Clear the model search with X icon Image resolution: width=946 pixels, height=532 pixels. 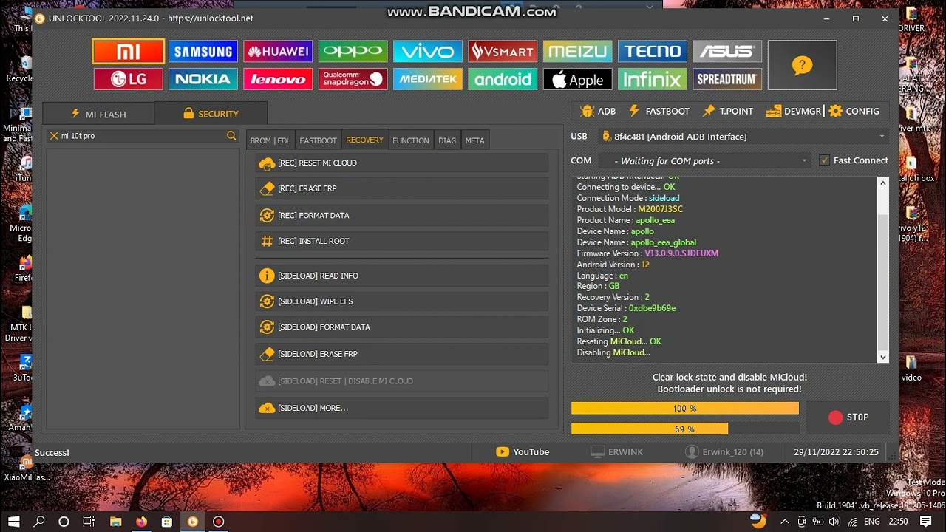(54, 136)
